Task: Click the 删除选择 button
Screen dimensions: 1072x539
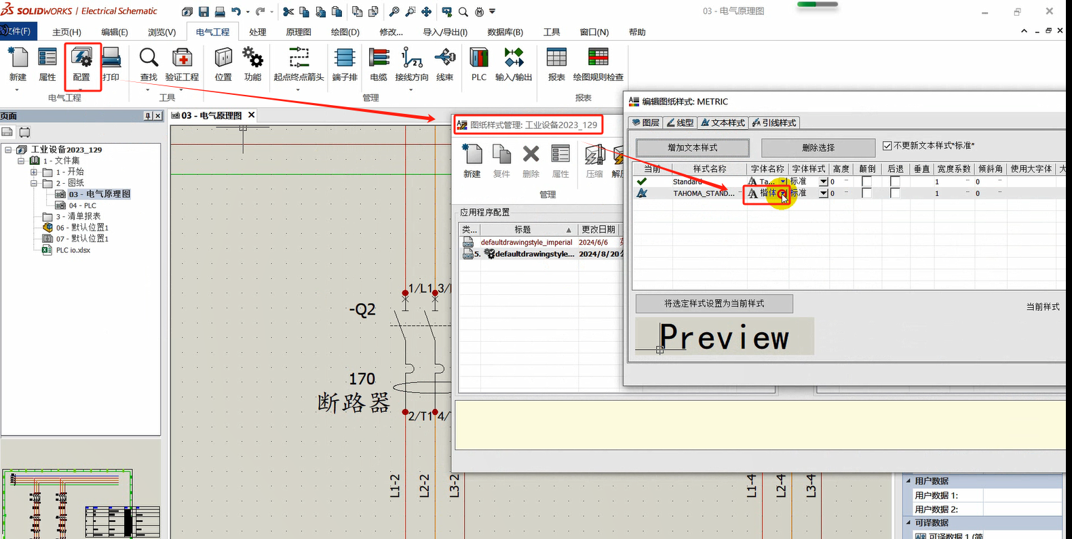Action: pos(818,148)
